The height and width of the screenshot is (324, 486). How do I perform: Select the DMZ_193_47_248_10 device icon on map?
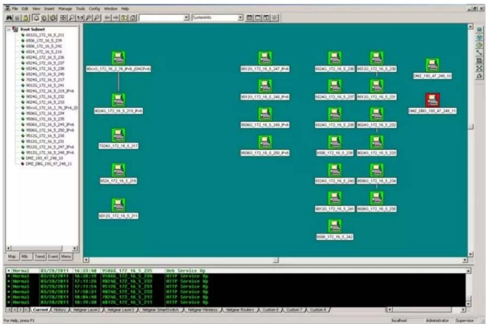point(432,65)
